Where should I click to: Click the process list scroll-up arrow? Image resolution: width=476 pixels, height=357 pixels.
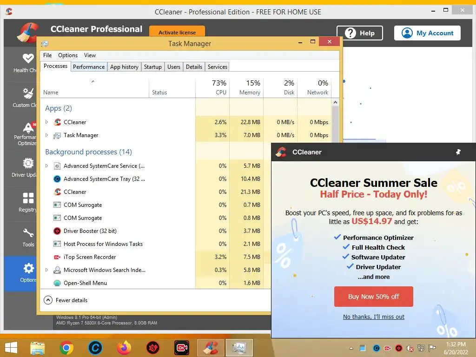pyautogui.click(x=335, y=102)
